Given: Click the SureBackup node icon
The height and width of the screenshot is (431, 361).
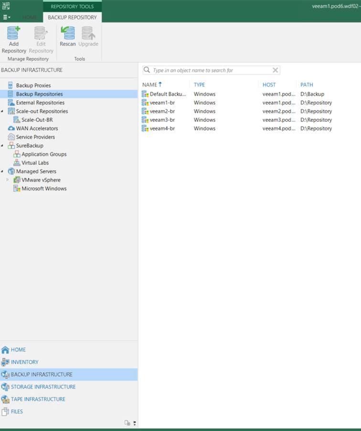Looking at the screenshot, I should click(11, 146).
